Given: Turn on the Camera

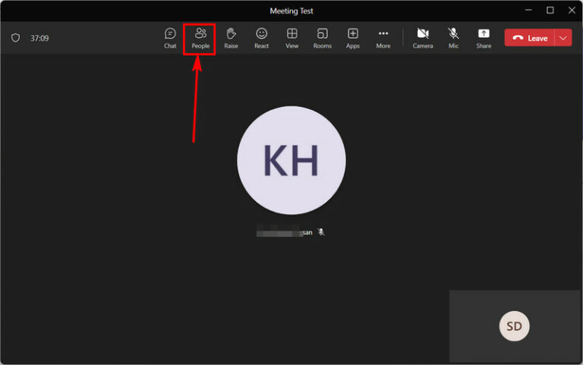Looking at the screenshot, I should (x=423, y=38).
